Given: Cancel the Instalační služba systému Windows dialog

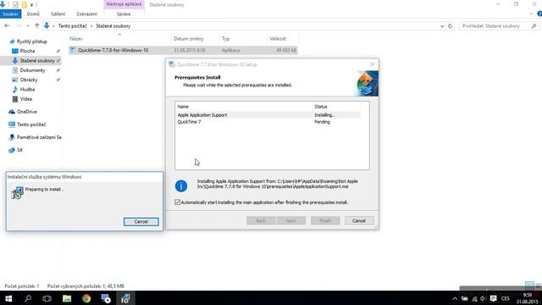Looking at the screenshot, I should coord(141,222).
